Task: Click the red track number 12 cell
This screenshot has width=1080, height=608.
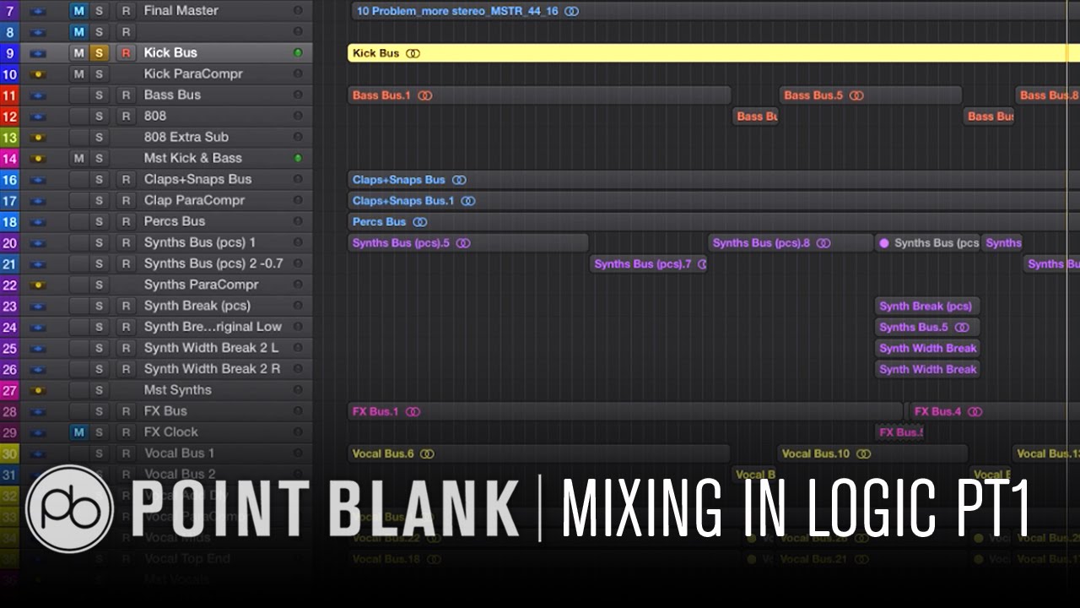Action: (10, 117)
